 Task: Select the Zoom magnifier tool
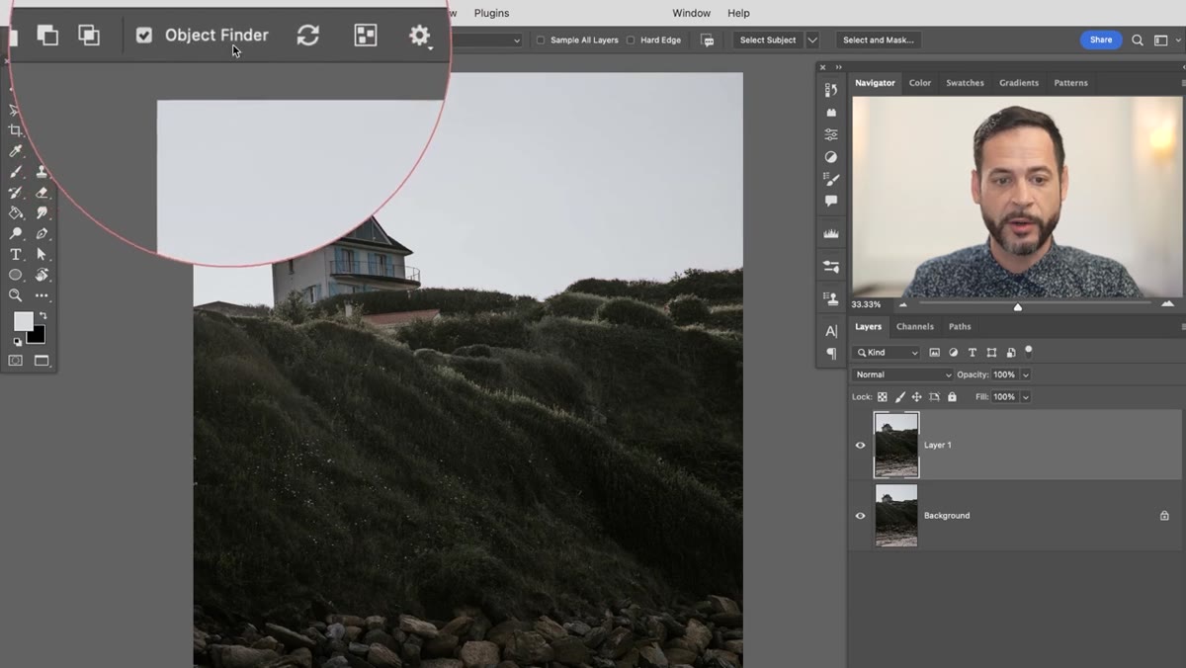[x=15, y=295]
